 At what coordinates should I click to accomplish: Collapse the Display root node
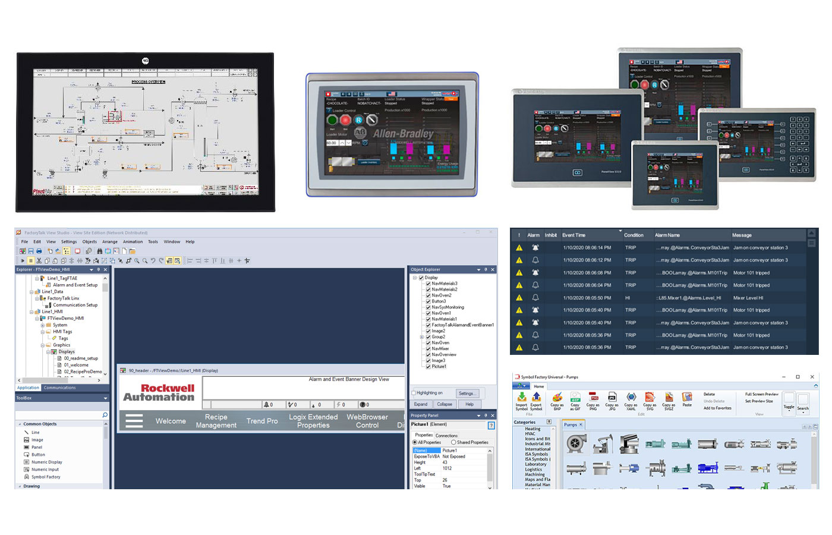pyautogui.click(x=415, y=278)
